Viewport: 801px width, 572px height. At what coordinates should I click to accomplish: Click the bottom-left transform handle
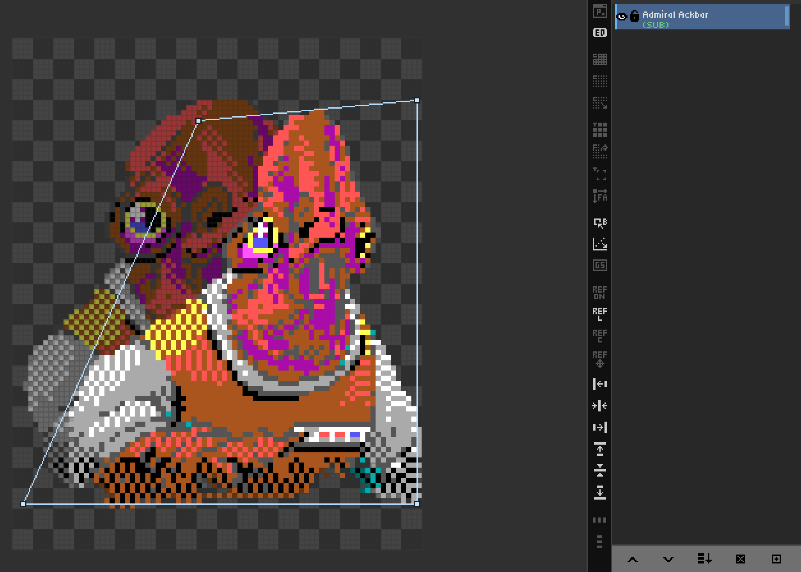point(23,504)
